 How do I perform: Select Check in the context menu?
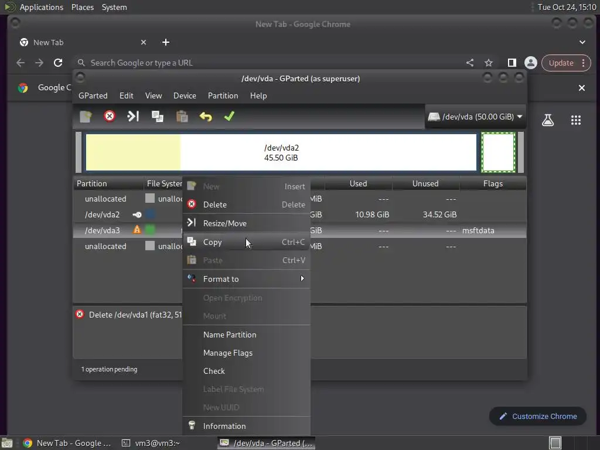pyautogui.click(x=247, y=371)
